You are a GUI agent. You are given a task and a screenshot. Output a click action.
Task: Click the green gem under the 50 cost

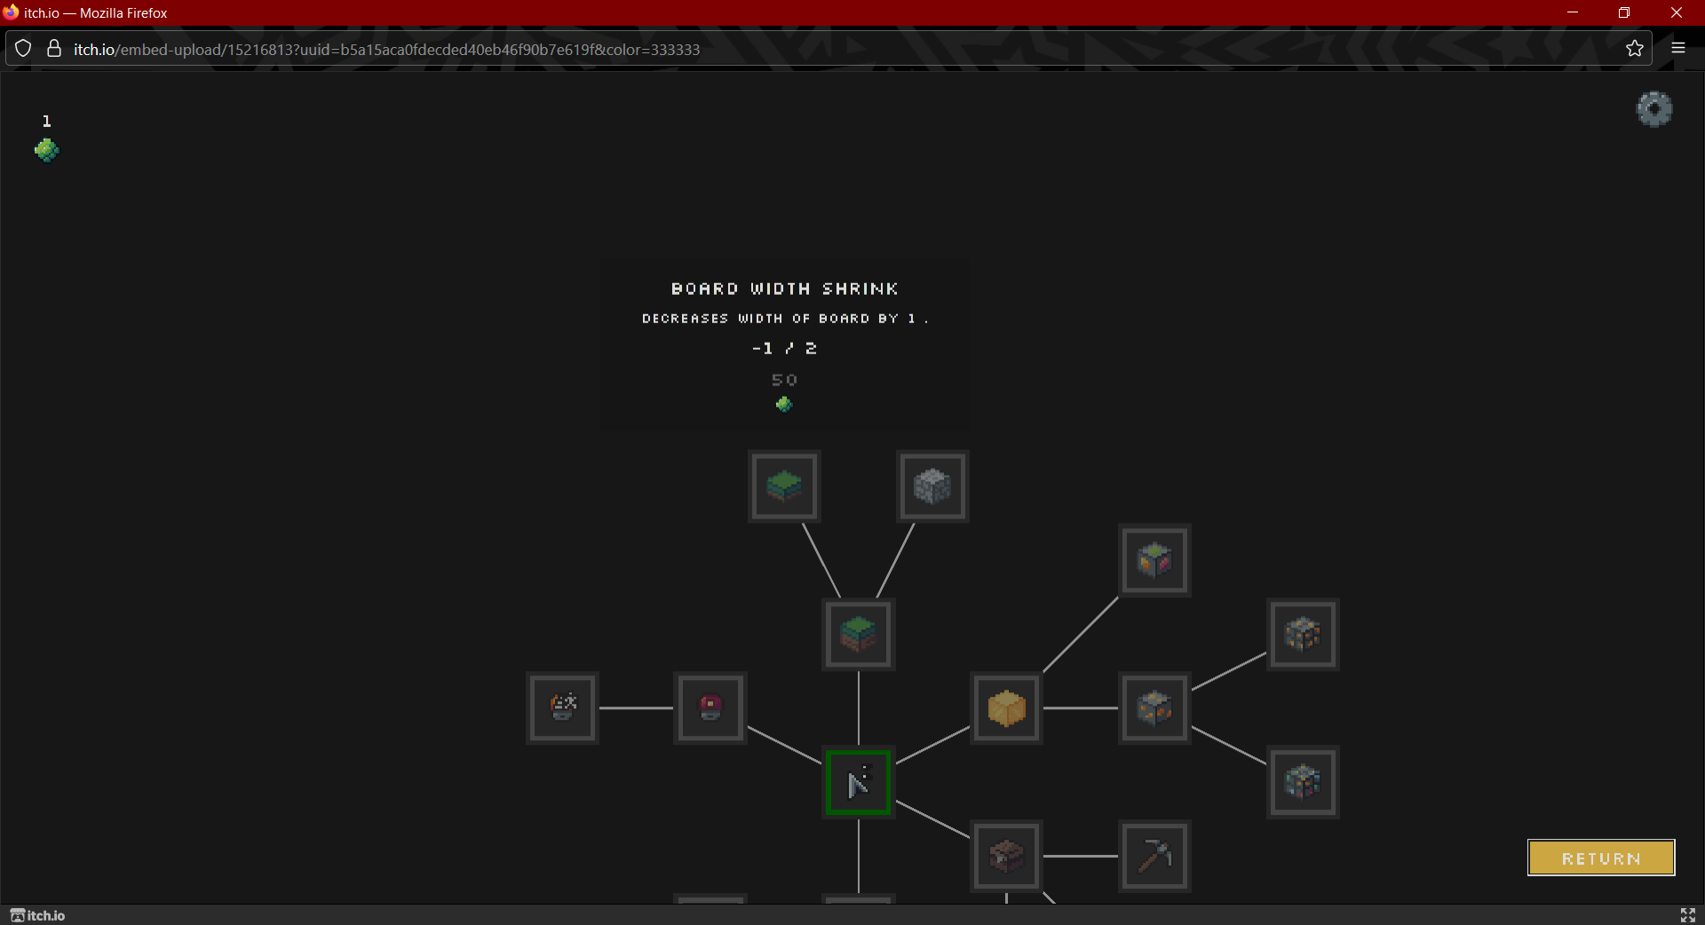[784, 405]
